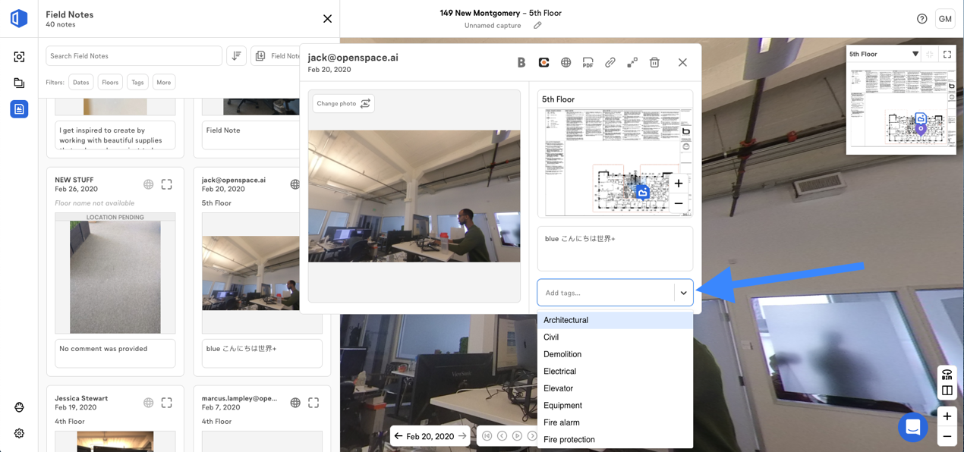Click the globe icon on Jessica Stewart note
This screenshot has width=964, height=452.
tap(149, 403)
